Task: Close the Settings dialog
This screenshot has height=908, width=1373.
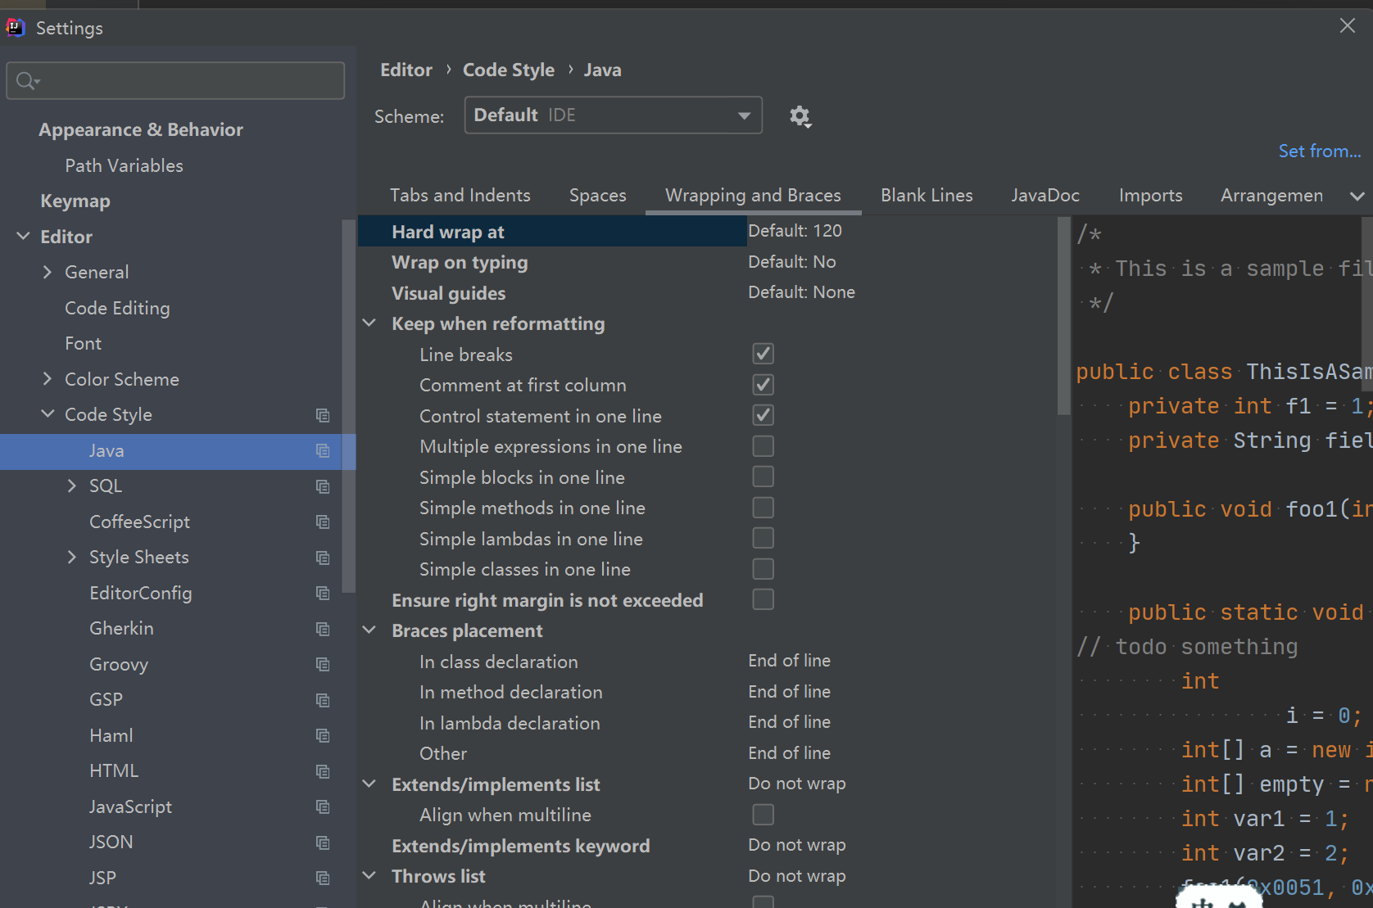Action: (1348, 26)
